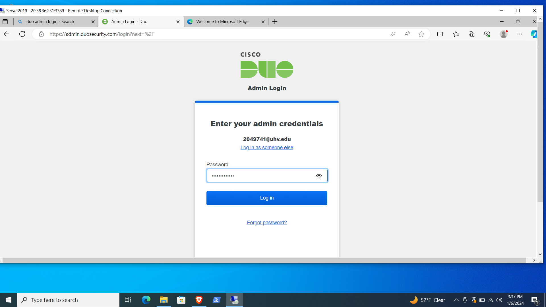Go back using the back arrow
This screenshot has width=546, height=307.
7,34
